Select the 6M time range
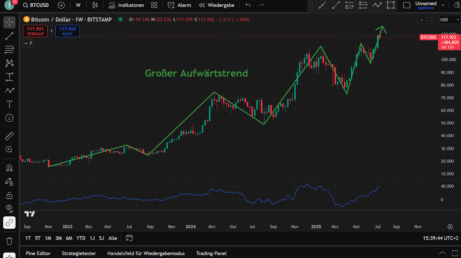Screen dimensions: 461x258 69,238
